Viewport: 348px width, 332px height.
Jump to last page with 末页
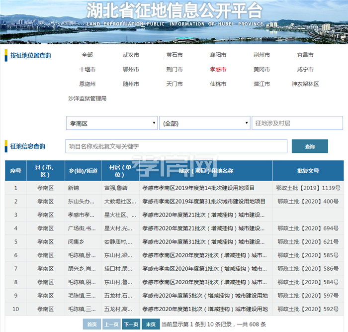coord(151,324)
